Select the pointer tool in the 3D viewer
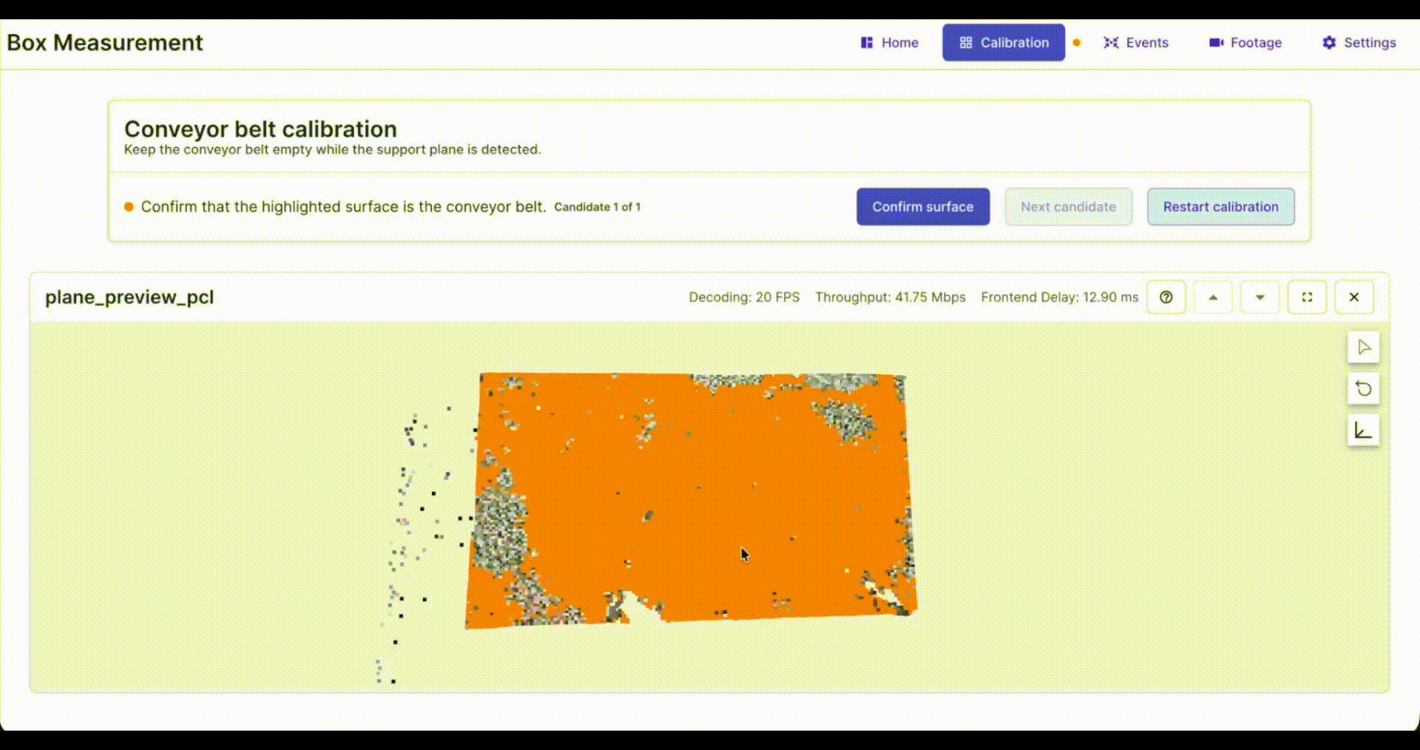The height and width of the screenshot is (750, 1420). click(x=1364, y=347)
